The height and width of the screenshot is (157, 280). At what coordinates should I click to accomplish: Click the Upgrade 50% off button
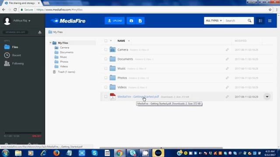(15, 32)
